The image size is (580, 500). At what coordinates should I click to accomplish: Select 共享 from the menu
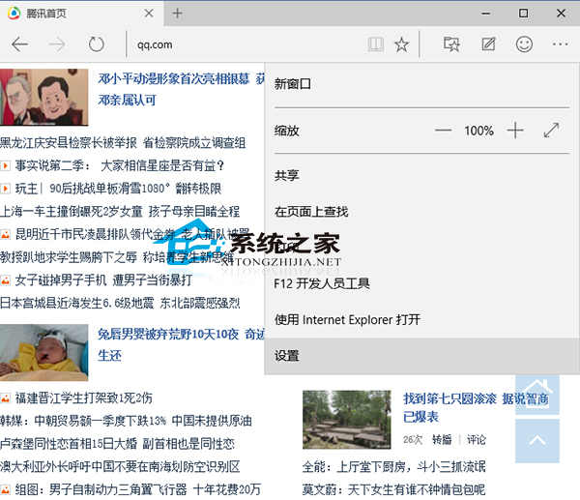(x=421, y=175)
